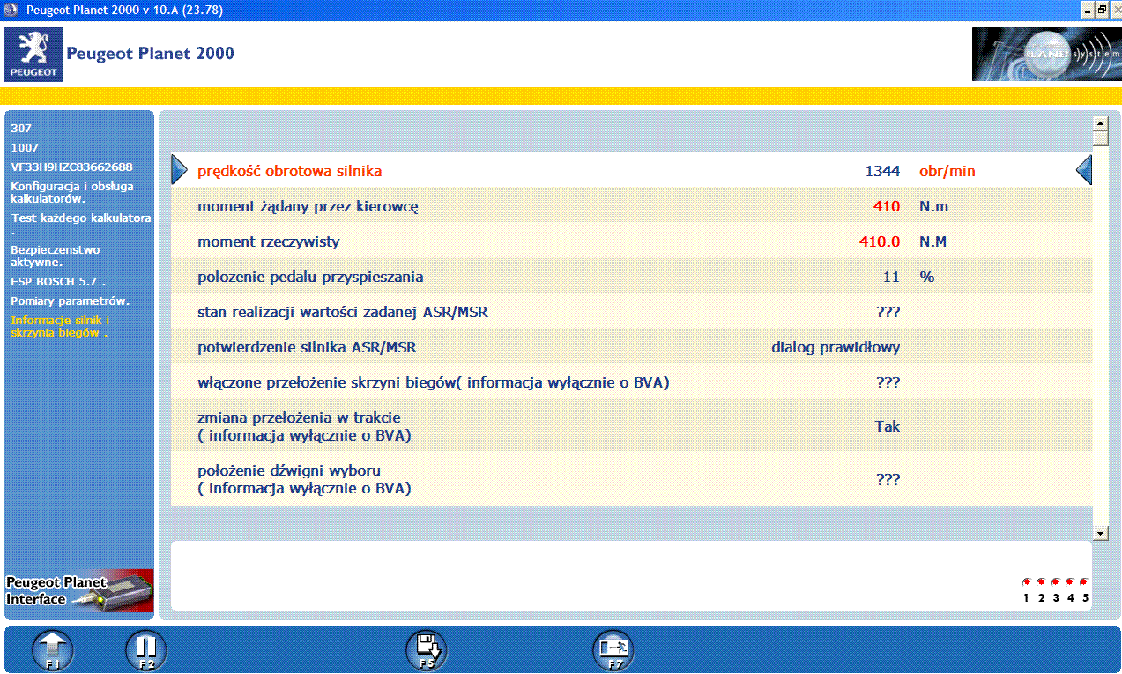Select włączone przełożenie skrzyni biegów row
This screenshot has height=674, width=1122.
click(631, 382)
